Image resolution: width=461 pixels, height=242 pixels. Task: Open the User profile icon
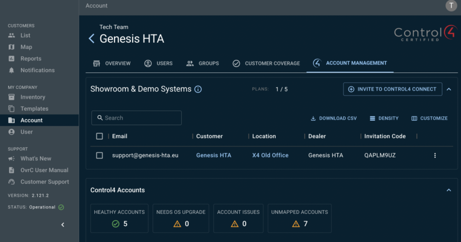11,132
